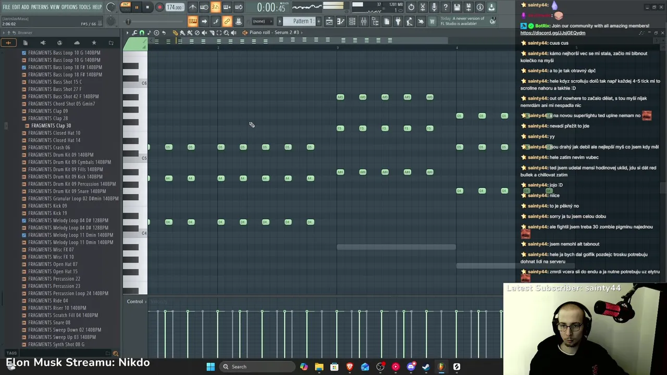Open the OPTIONS menu
667x375 pixels.
(x=69, y=7)
